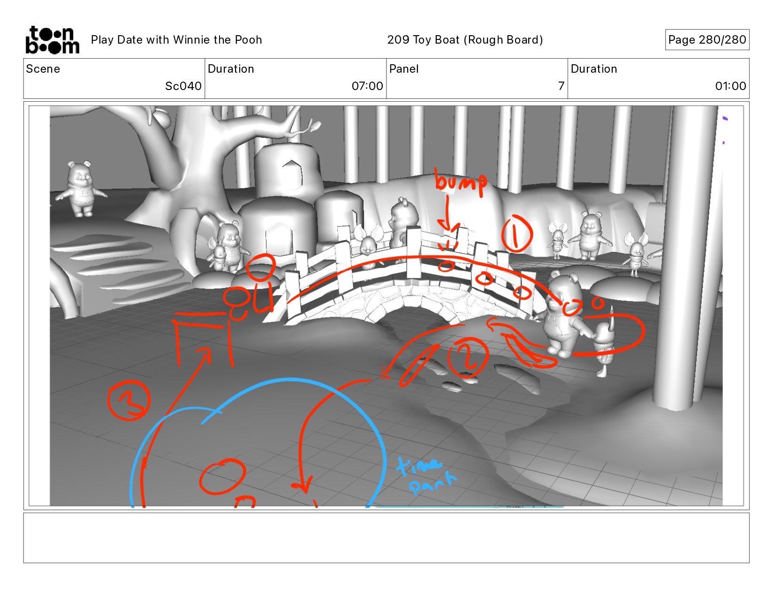Click the panel duration value '01:00'
The image size is (774, 598).
tap(730, 86)
